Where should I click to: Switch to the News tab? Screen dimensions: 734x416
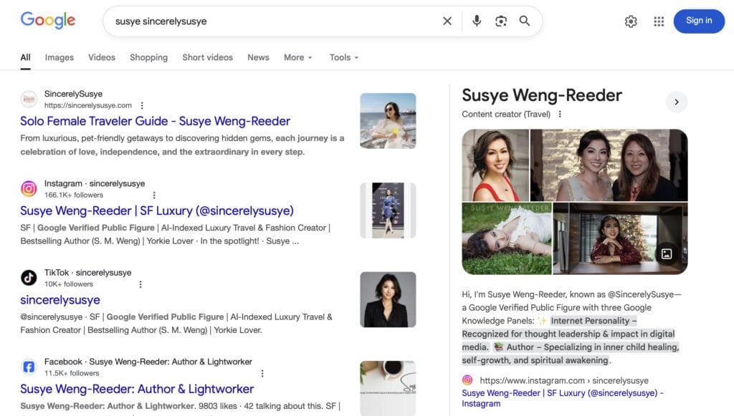tap(258, 57)
